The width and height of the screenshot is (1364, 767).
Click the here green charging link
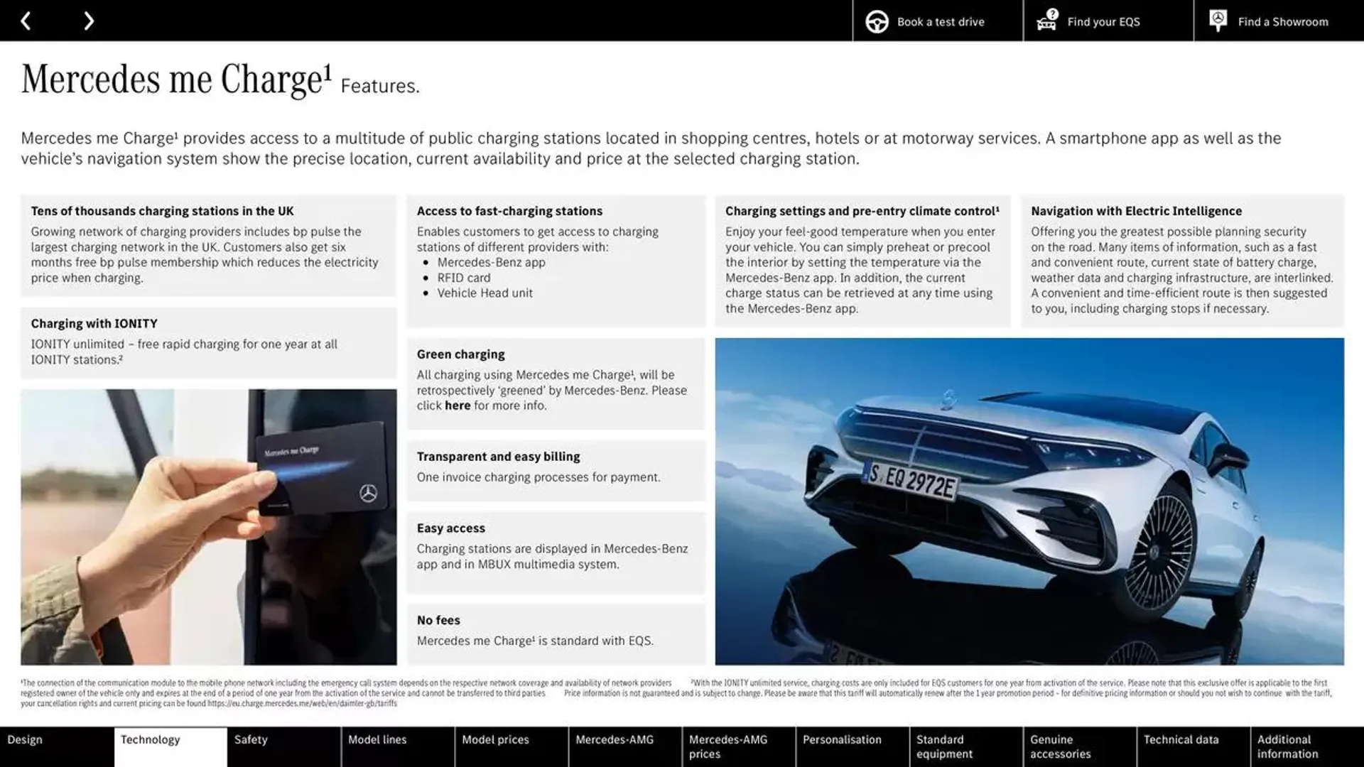tap(455, 406)
